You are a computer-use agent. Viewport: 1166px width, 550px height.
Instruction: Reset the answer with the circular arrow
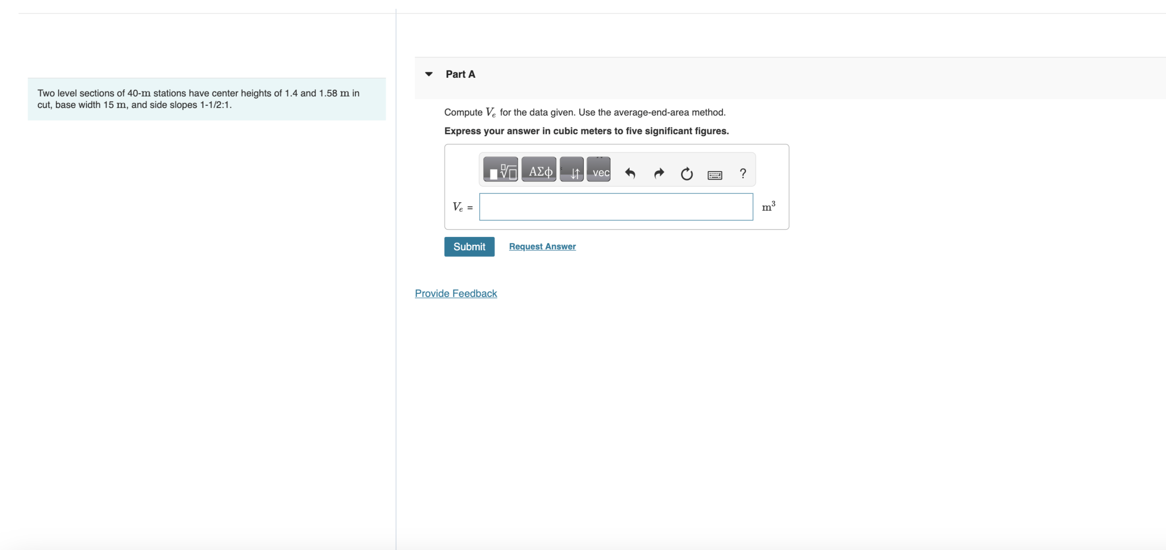(x=687, y=173)
